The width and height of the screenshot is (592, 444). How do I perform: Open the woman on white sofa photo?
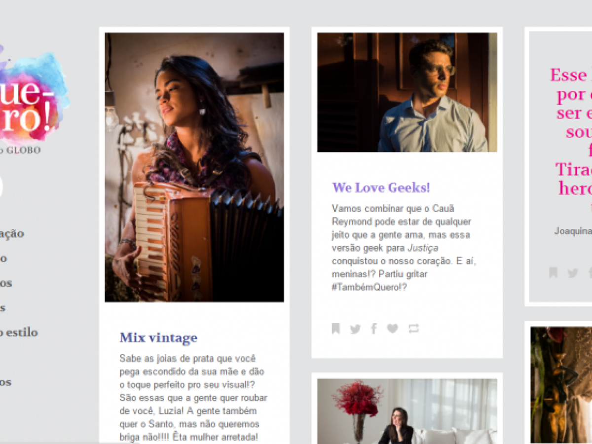point(407,411)
